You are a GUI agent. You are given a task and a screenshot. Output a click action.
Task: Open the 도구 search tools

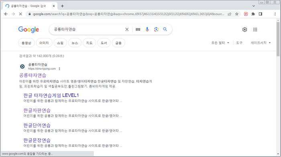coord(239,43)
